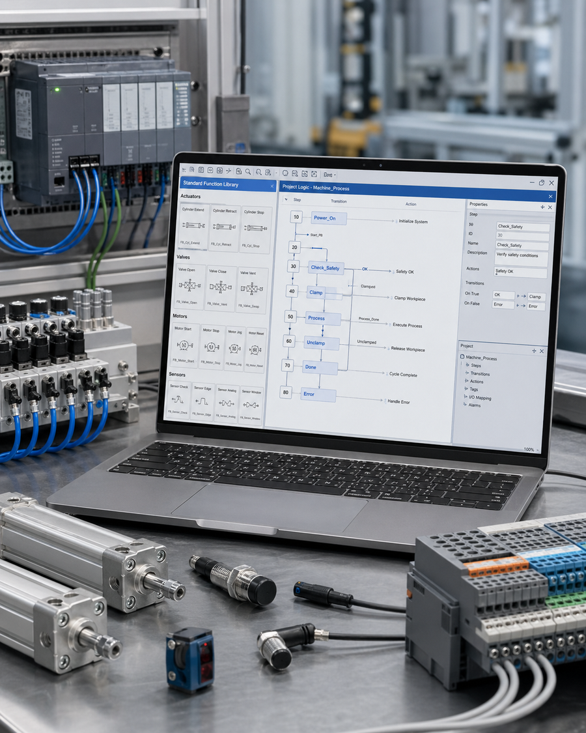Expand the Alarms tree node
The width and height of the screenshot is (586, 733).
point(465,404)
